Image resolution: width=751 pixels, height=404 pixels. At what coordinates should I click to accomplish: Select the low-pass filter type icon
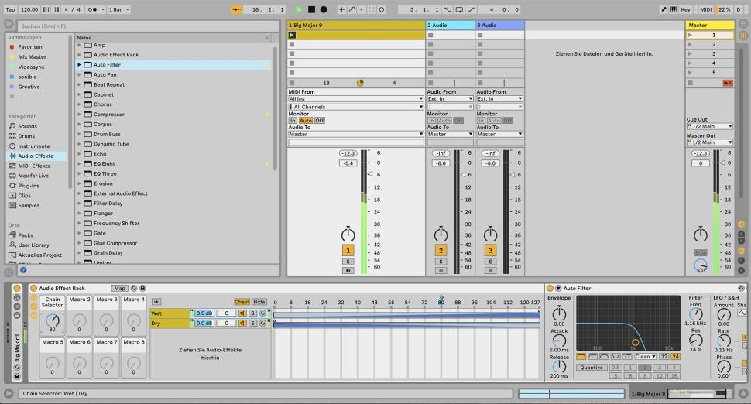[x=581, y=357]
